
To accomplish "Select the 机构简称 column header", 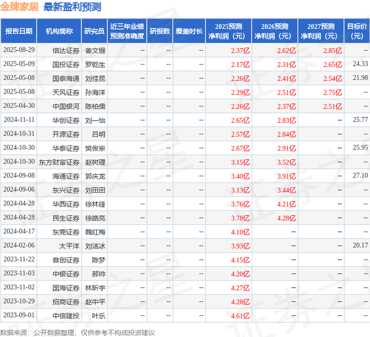I will pyautogui.click(x=59, y=31).
